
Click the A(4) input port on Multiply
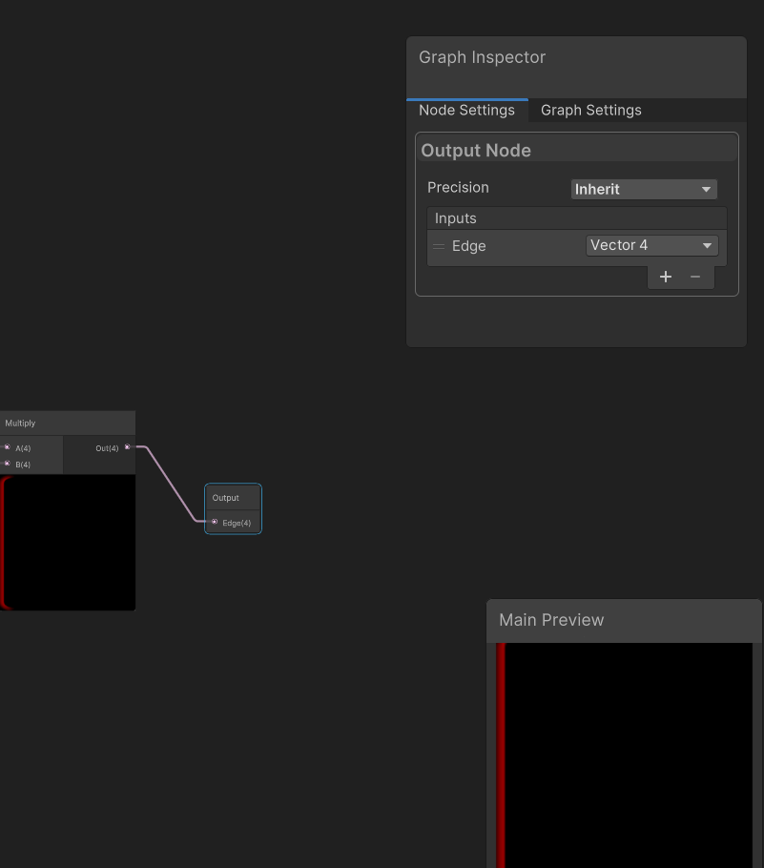click(8, 447)
